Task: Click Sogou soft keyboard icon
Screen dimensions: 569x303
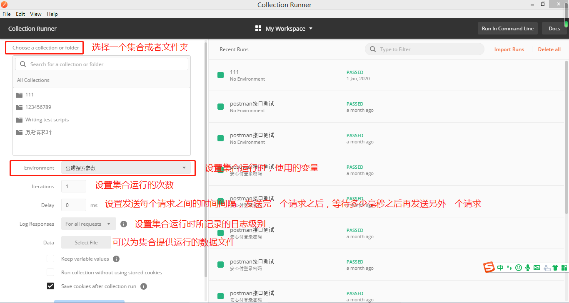Action: (537, 268)
